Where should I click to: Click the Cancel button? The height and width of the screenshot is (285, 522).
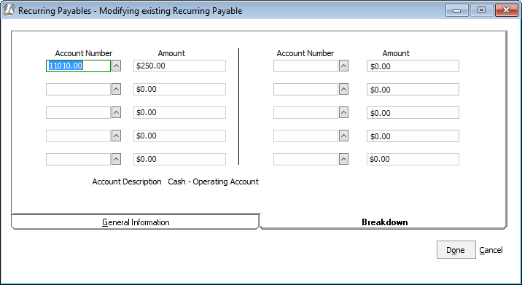coord(491,250)
